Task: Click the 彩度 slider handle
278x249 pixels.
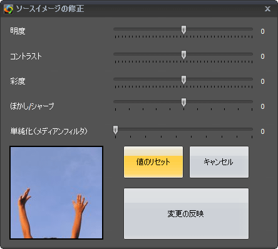Action: tap(183, 80)
